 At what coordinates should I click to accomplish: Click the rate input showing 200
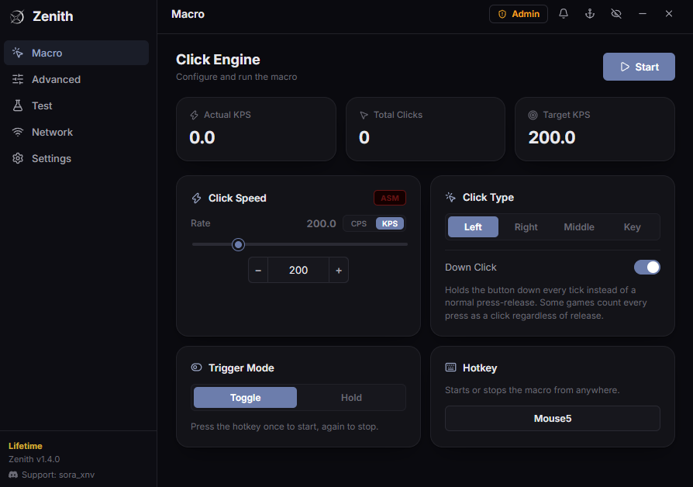(298, 271)
